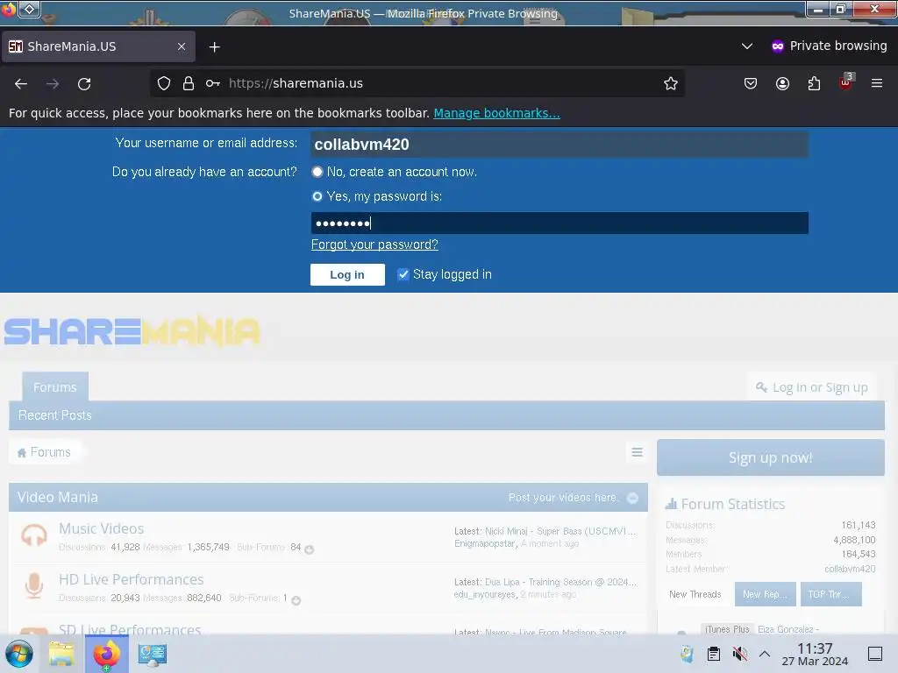Bookmark this page with the star icon
This screenshot has height=673, width=898.
671,83
